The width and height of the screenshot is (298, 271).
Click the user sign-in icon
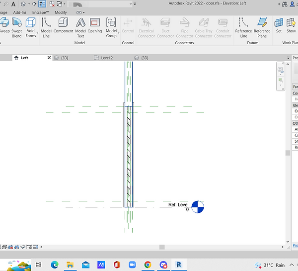(x=293, y=4)
